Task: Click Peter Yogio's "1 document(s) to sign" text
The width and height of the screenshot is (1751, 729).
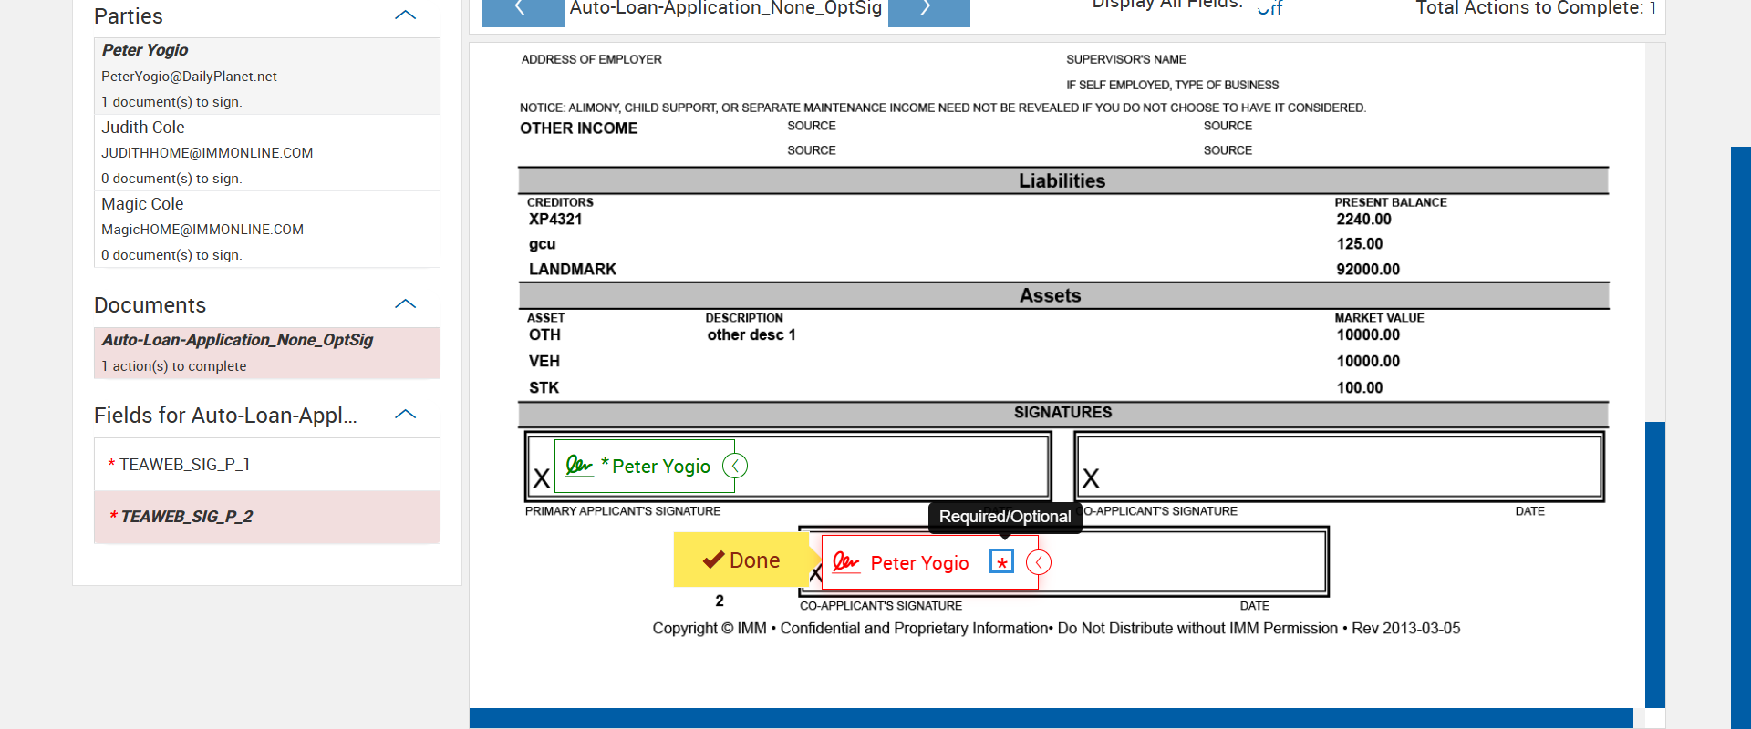Action: [x=171, y=102]
